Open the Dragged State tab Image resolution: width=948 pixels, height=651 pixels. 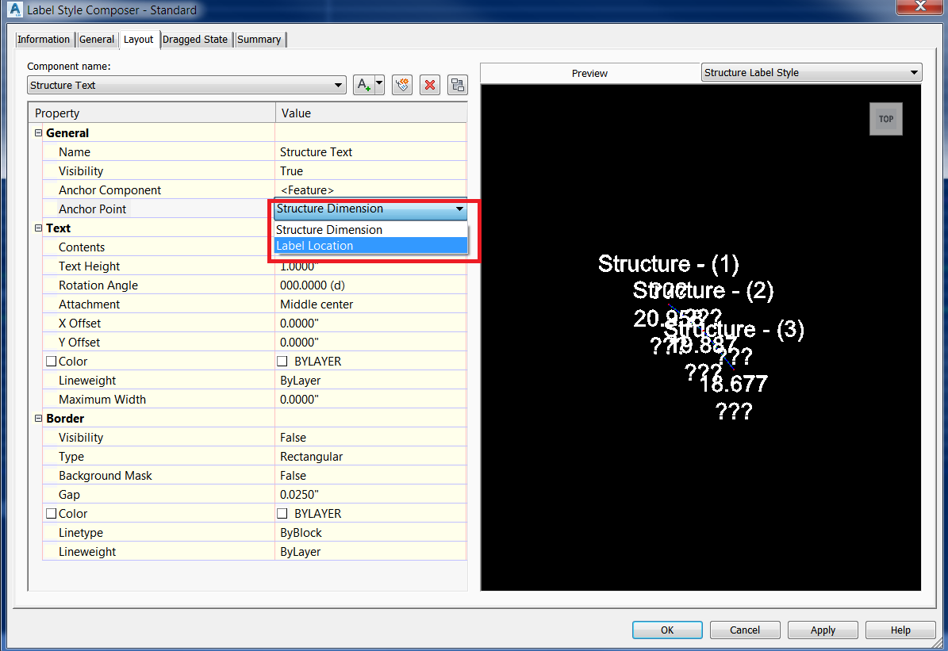point(195,40)
